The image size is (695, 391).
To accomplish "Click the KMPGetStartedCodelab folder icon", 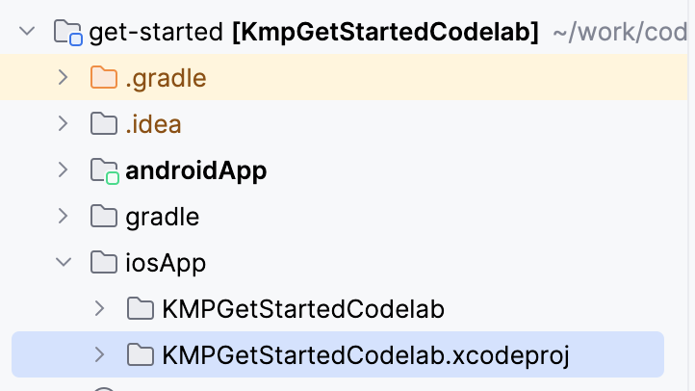I will coord(141,309).
